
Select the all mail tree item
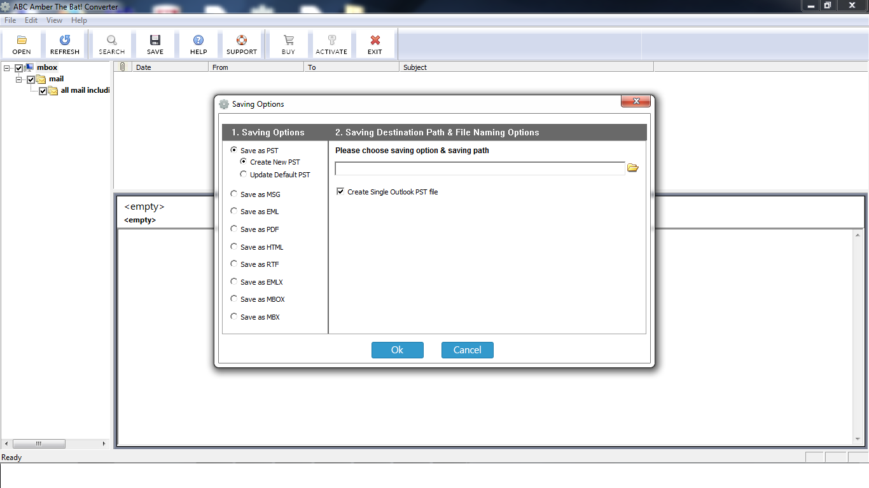[85, 90]
